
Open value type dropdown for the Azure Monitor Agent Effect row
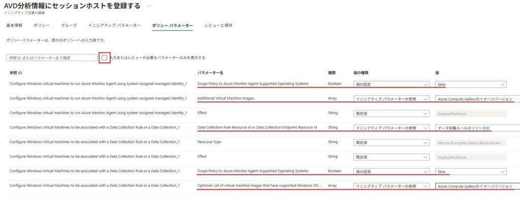point(391,114)
